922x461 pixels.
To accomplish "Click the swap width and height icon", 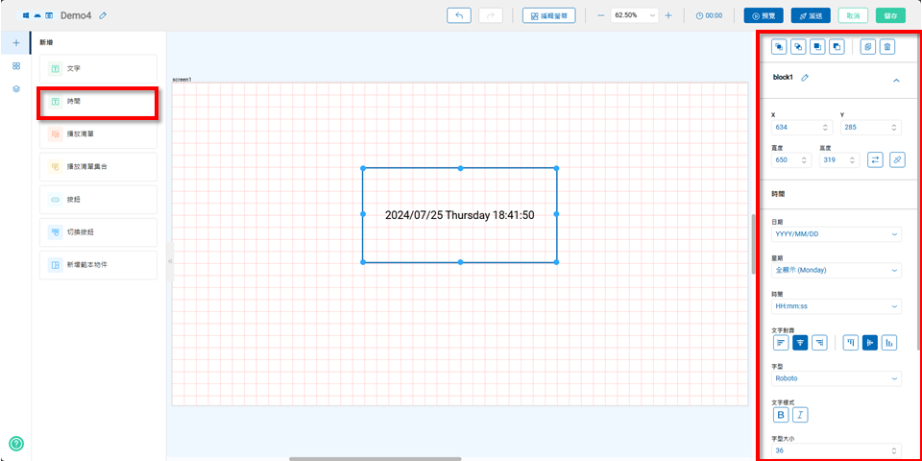I will coord(875,159).
